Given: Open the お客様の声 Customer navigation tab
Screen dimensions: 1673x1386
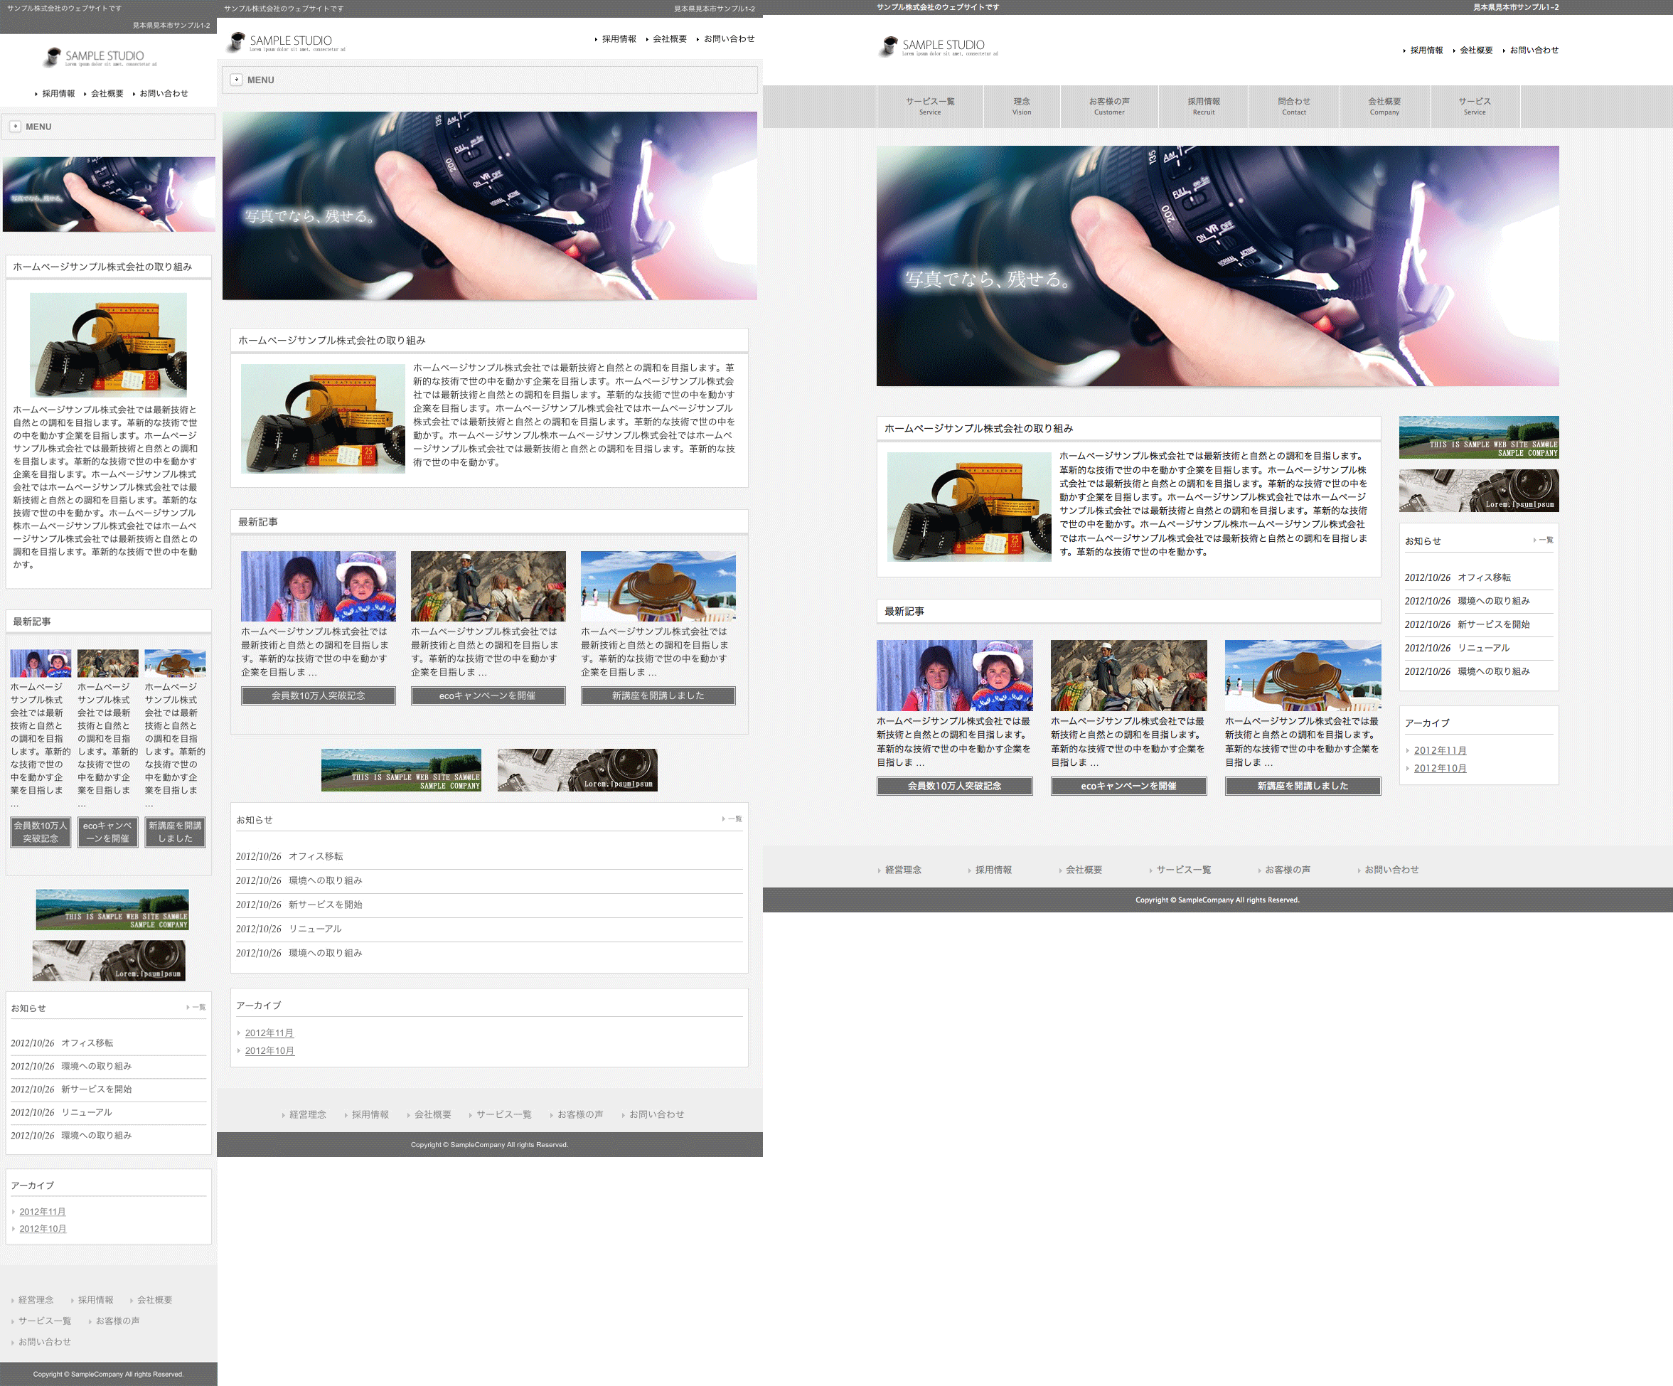Looking at the screenshot, I should [x=1109, y=106].
